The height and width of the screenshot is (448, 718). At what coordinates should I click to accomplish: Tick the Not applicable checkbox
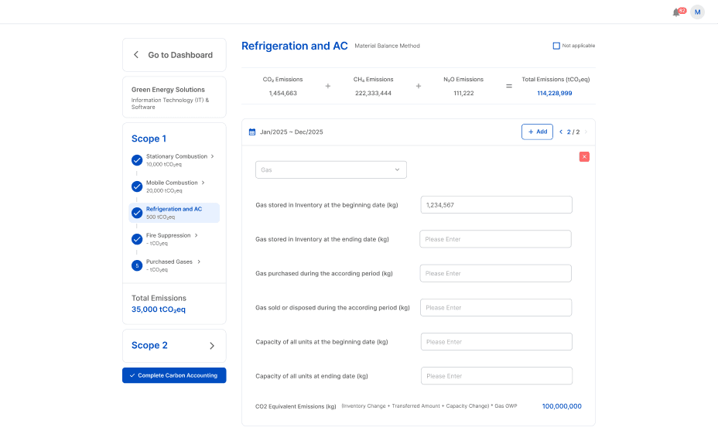point(556,46)
